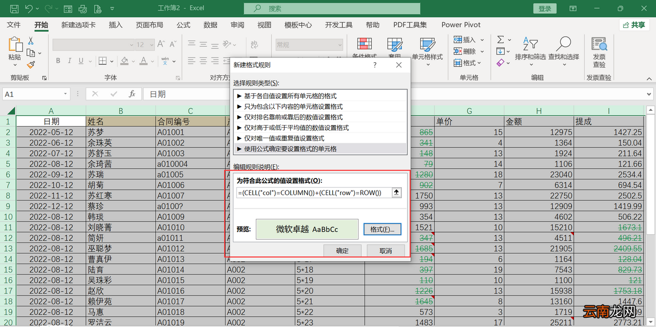
Task: Click the 共享 (Share) button
Action: pos(634,25)
